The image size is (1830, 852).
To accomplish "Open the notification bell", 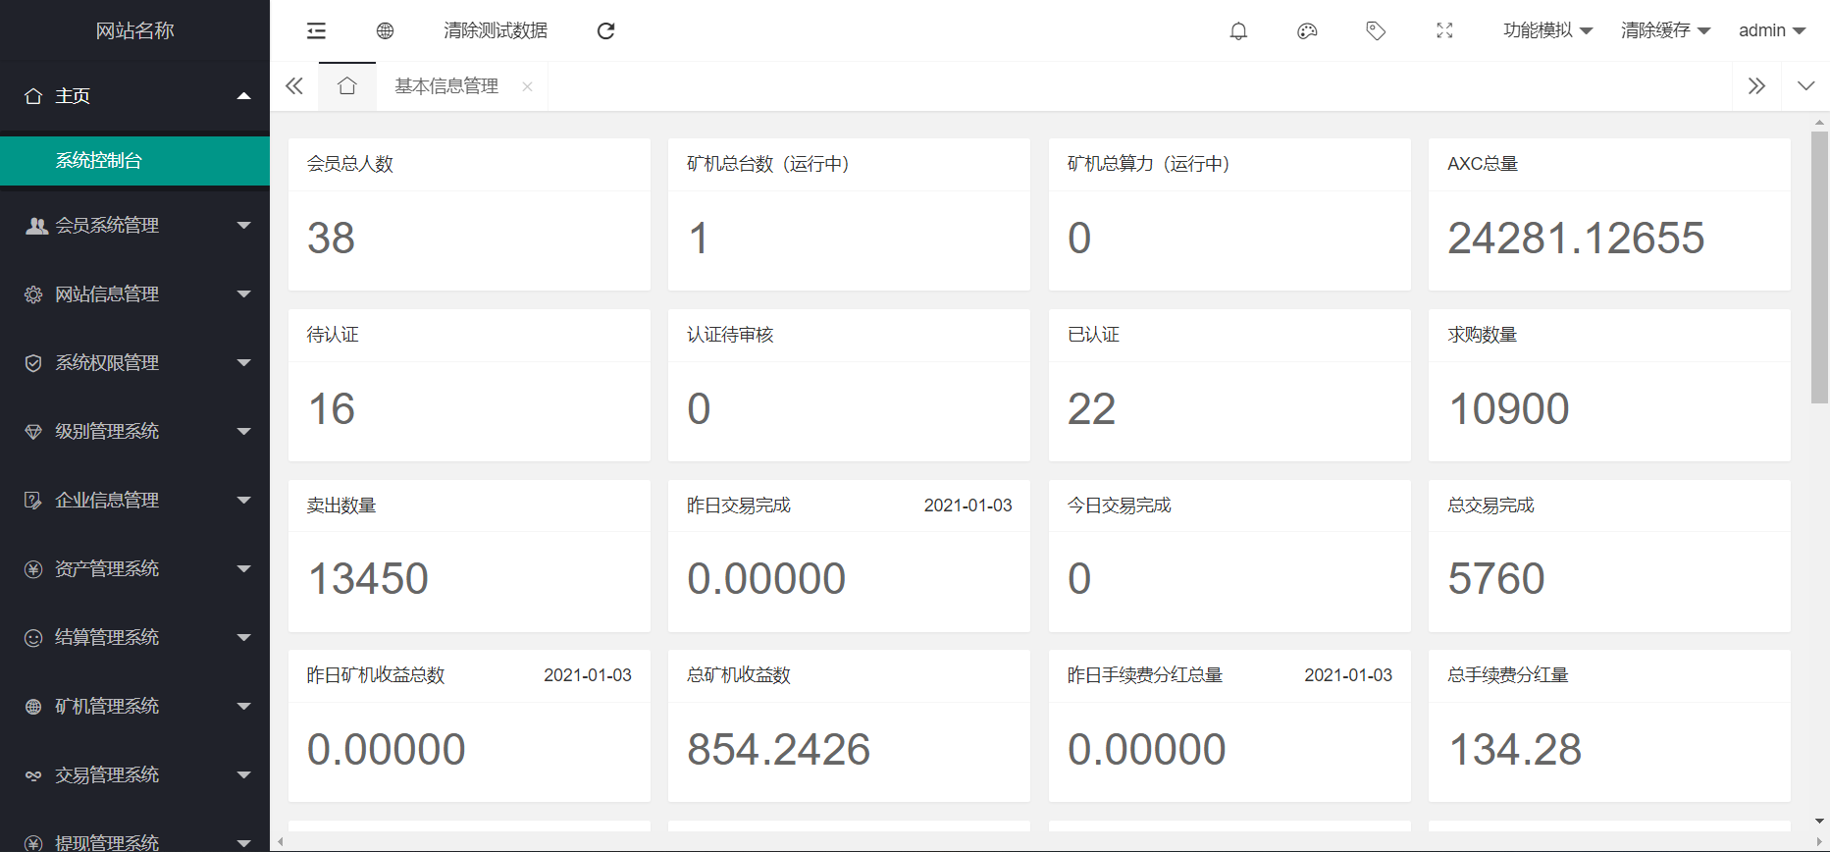I will point(1238,31).
